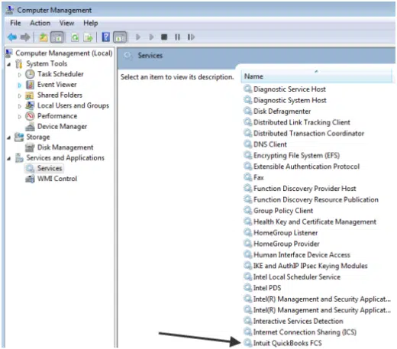Select Diagnostic Service Host service
Image resolution: width=397 pixels, height=349 pixels.
click(x=289, y=89)
